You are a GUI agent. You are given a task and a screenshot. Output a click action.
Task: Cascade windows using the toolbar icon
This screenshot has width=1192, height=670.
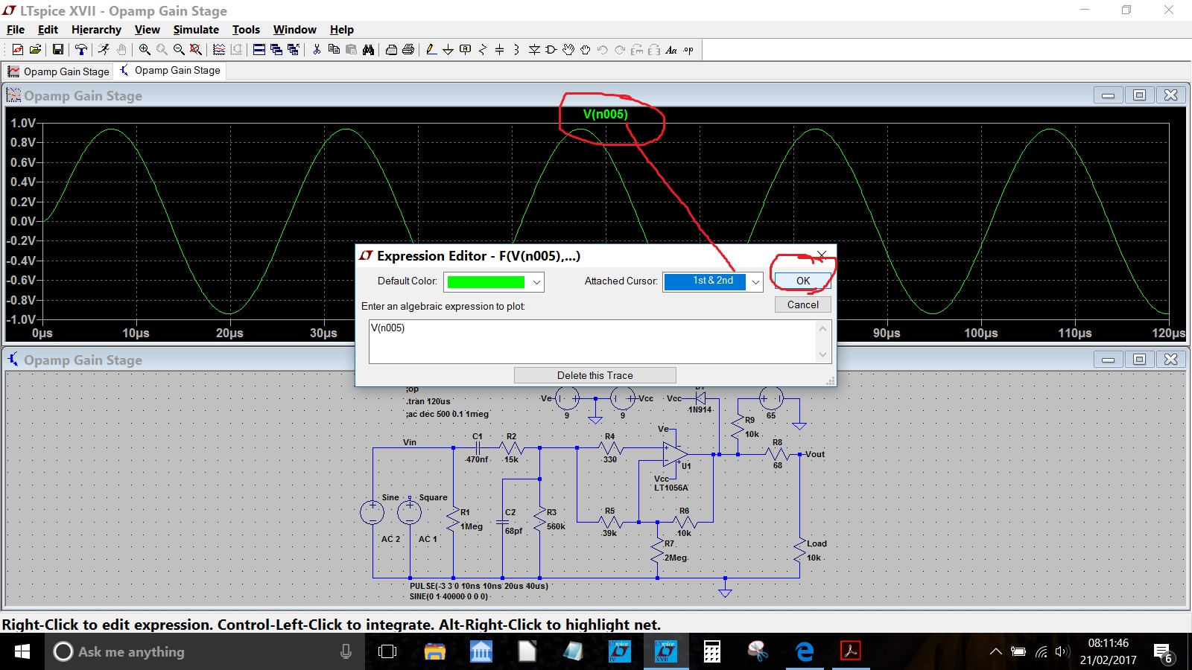point(276,50)
